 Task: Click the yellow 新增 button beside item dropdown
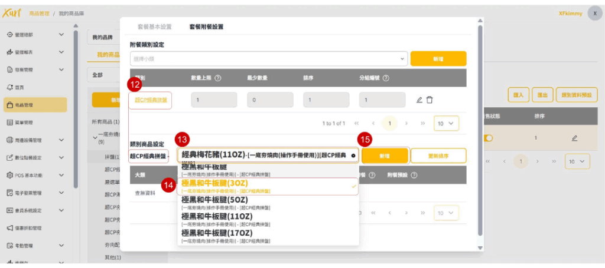(385, 155)
